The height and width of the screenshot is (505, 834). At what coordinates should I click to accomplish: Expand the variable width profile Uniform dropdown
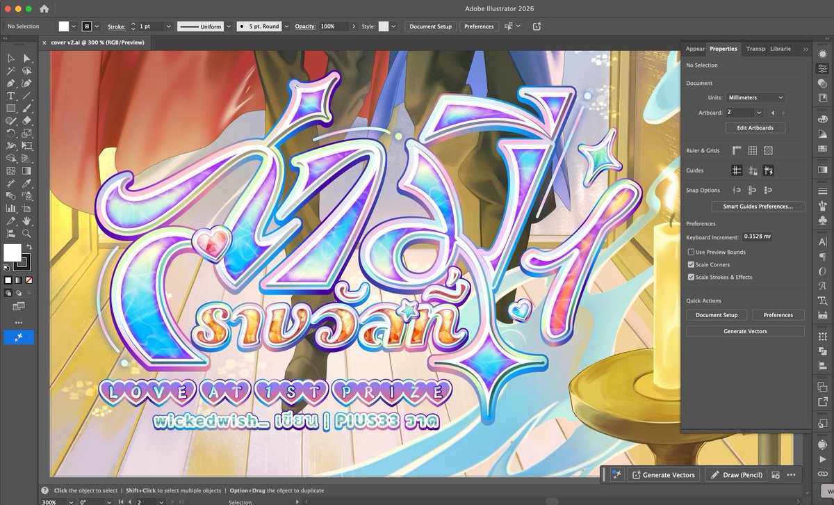click(x=228, y=26)
